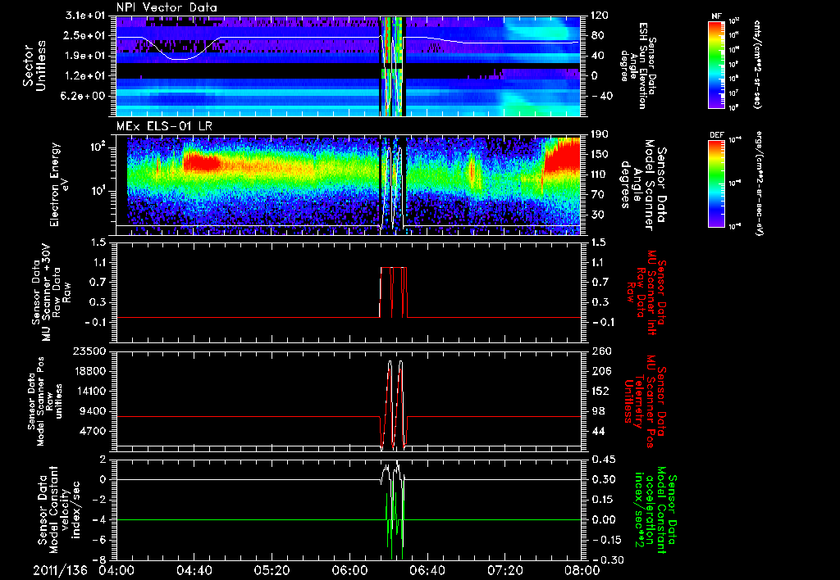Click the 14100 scanner position tick value
This screenshot has height=580, width=840.
click(x=90, y=391)
